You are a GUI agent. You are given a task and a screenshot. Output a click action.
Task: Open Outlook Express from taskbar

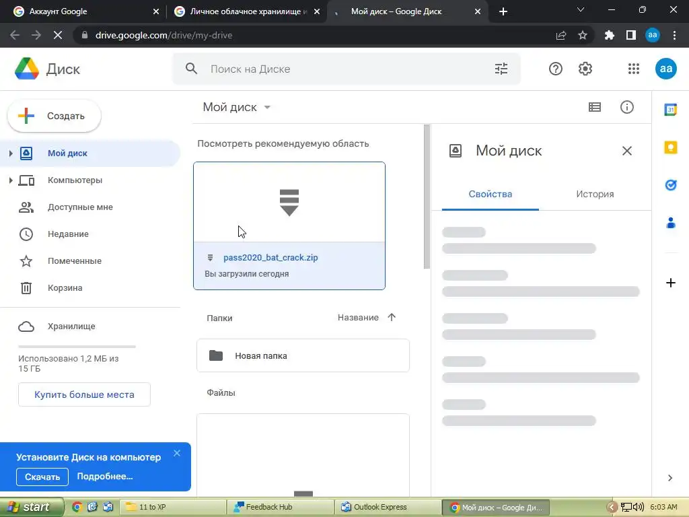[388, 507]
